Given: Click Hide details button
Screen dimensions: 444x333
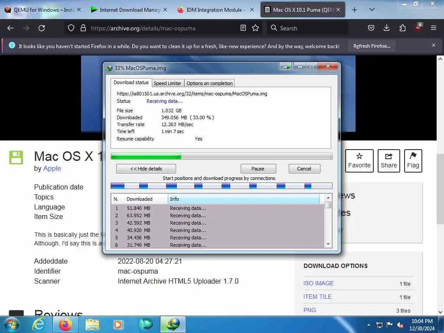Looking at the screenshot, I should click(146, 169).
